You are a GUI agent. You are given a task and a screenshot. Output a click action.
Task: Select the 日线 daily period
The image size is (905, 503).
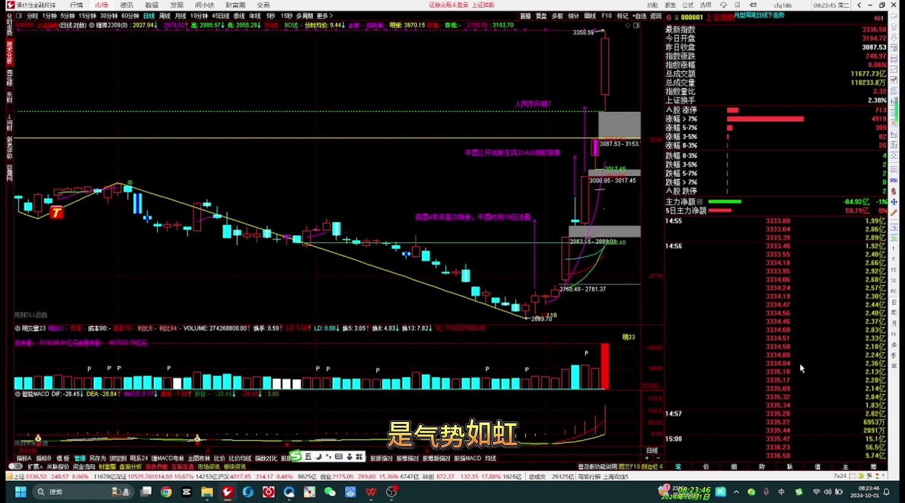click(x=149, y=16)
